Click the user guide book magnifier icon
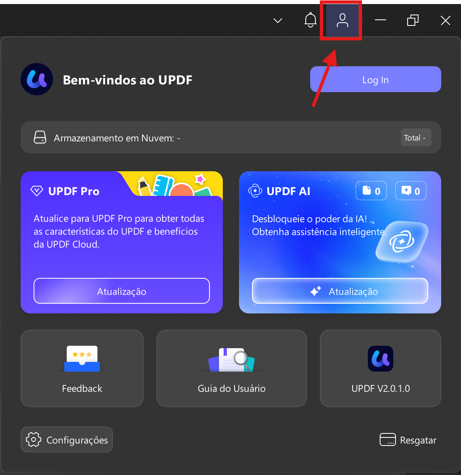This screenshot has width=461, height=475. [231, 359]
